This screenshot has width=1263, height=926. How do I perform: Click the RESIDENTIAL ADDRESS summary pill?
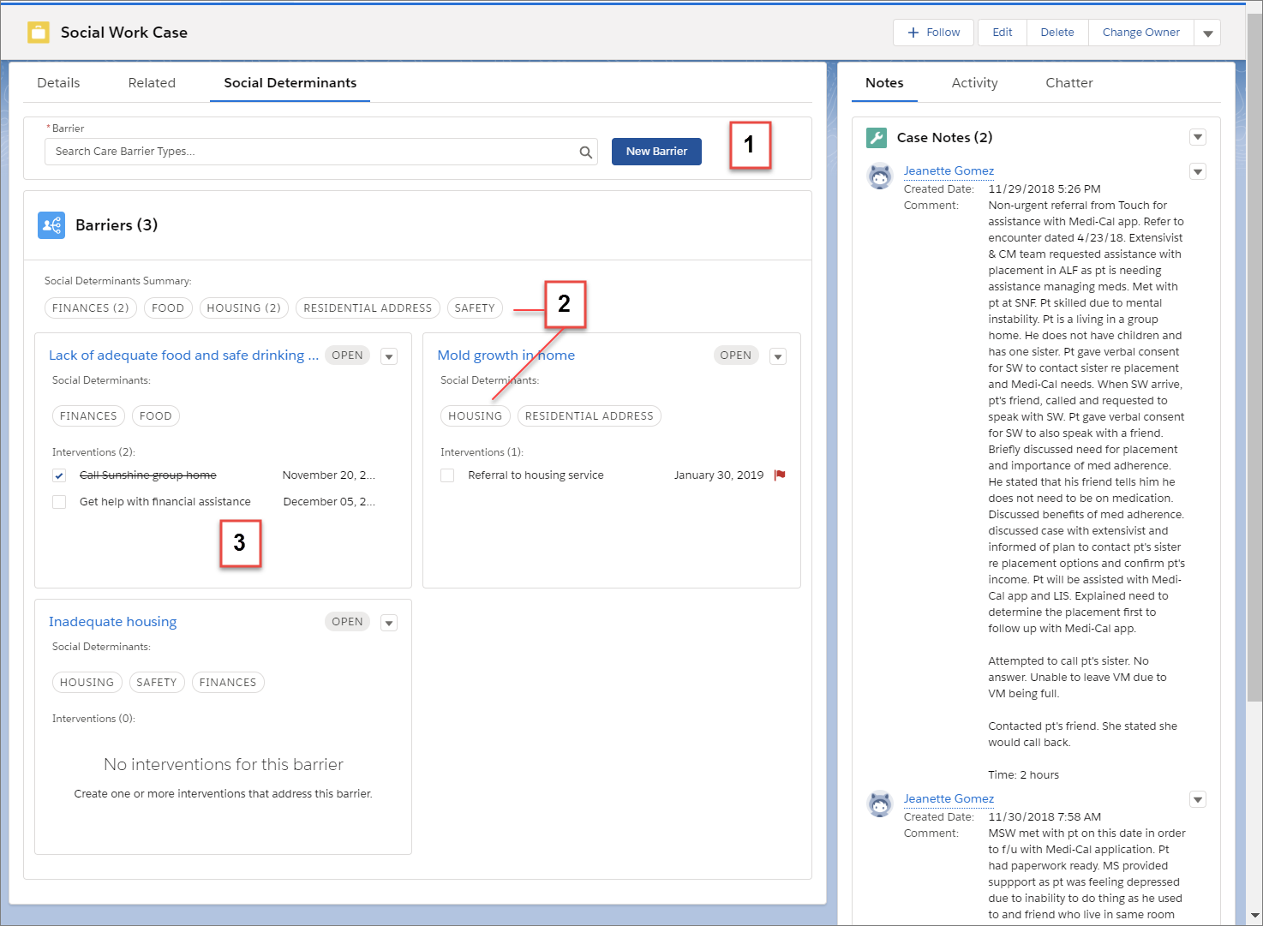(368, 308)
